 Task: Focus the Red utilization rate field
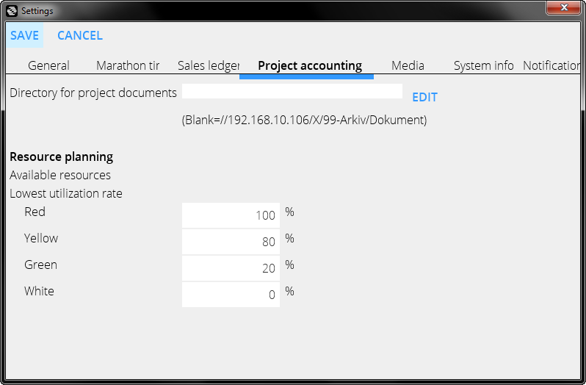click(x=231, y=215)
